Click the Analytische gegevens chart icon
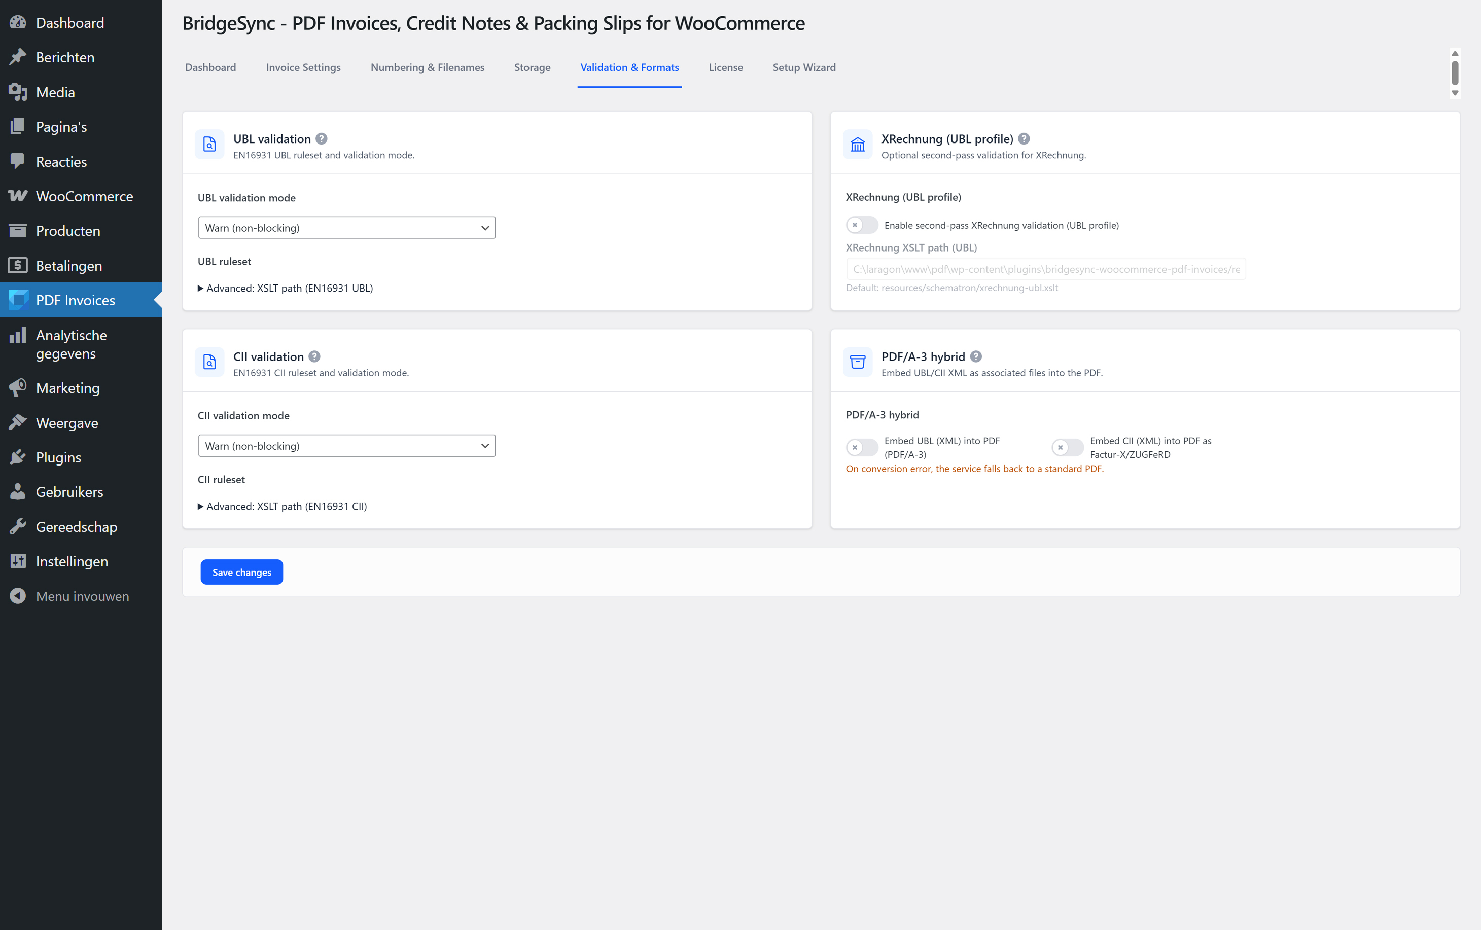 click(x=18, y=335)
